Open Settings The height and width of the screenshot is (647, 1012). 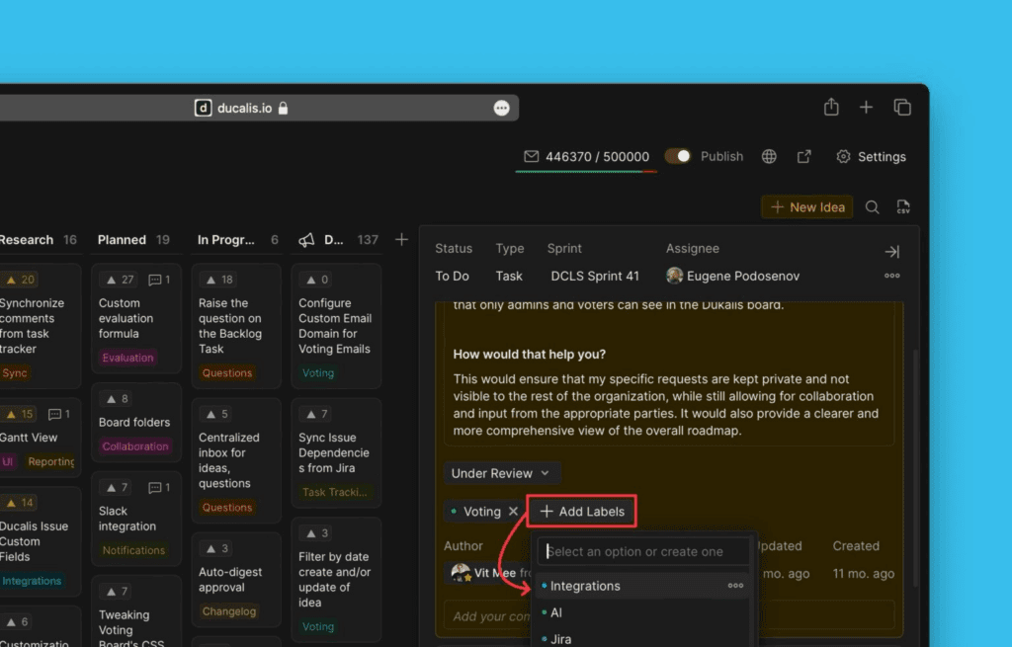[871, 156]
